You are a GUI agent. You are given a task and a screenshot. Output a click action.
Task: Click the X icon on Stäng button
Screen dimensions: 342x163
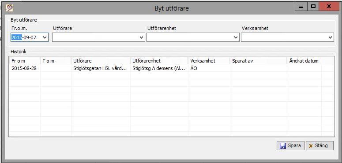(311, 146)
